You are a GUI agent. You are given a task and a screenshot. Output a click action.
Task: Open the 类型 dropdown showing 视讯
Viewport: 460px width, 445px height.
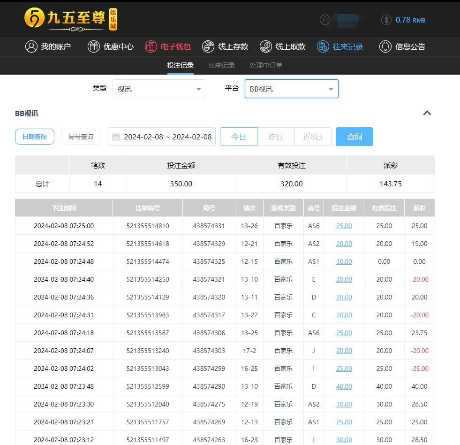[159, 89]
